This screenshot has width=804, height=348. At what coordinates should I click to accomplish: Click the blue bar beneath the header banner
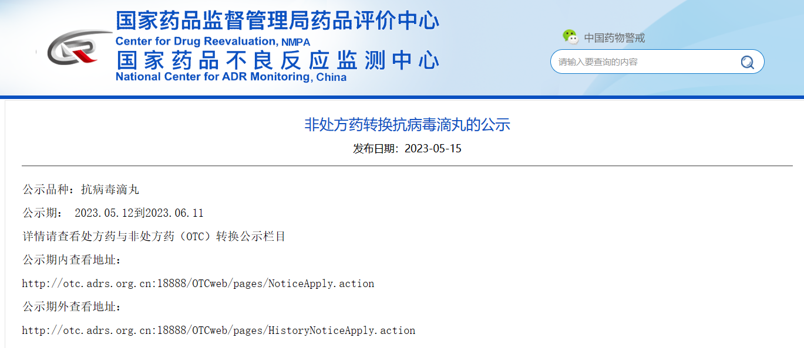pyautogui.click(x=402, y=97)
